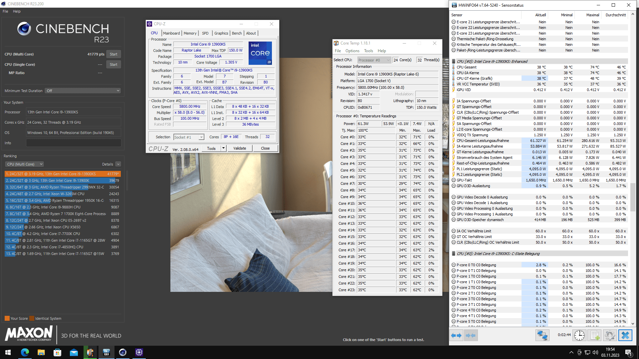Click HWiNFO scrollbar down arrow
This screenshot has height=359, width=639.
click(x=633, y=323)
